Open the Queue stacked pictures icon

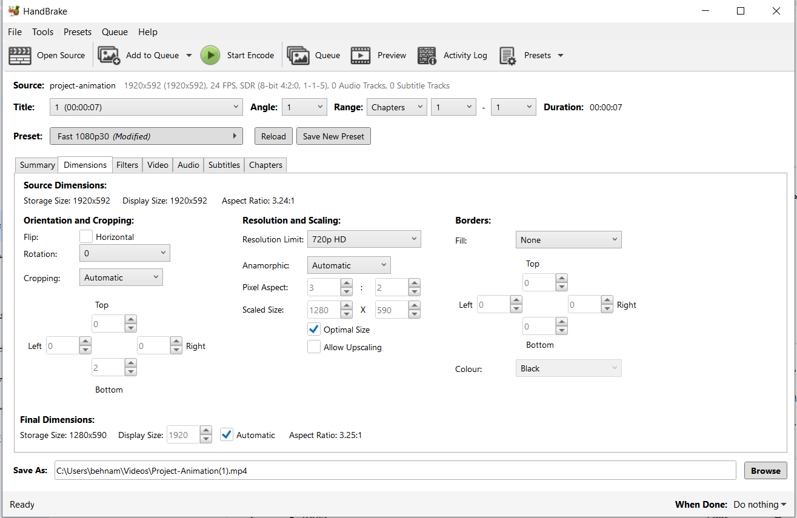tap(298, 55)
